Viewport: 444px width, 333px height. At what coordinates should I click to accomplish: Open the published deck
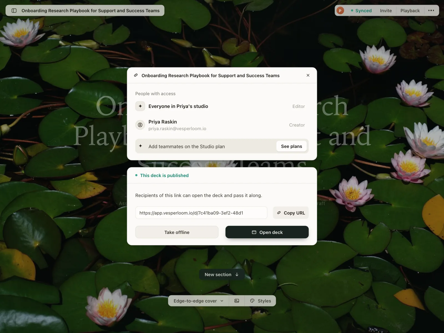pos(267,232)
